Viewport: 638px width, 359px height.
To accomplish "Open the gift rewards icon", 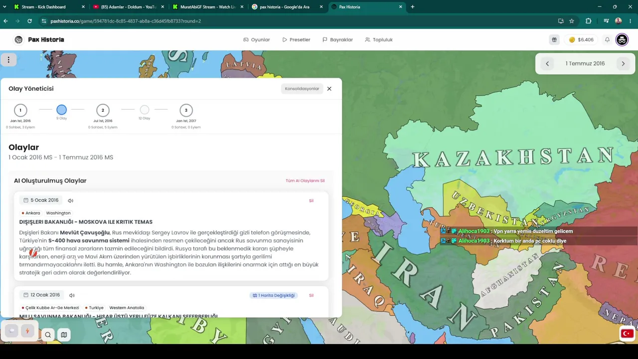I will point(554,40).
